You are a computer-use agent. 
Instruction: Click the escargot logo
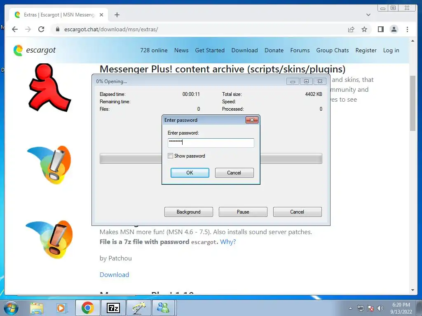35,50
